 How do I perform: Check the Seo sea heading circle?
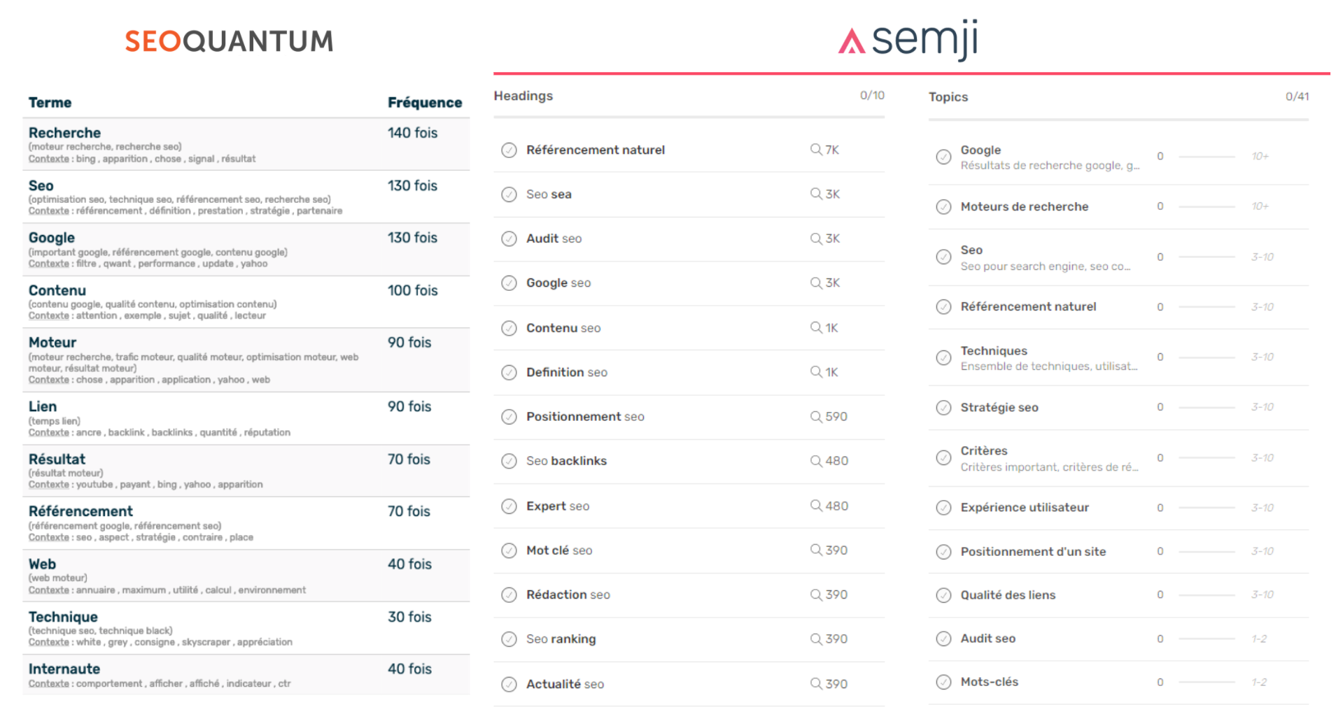point(509,194)
